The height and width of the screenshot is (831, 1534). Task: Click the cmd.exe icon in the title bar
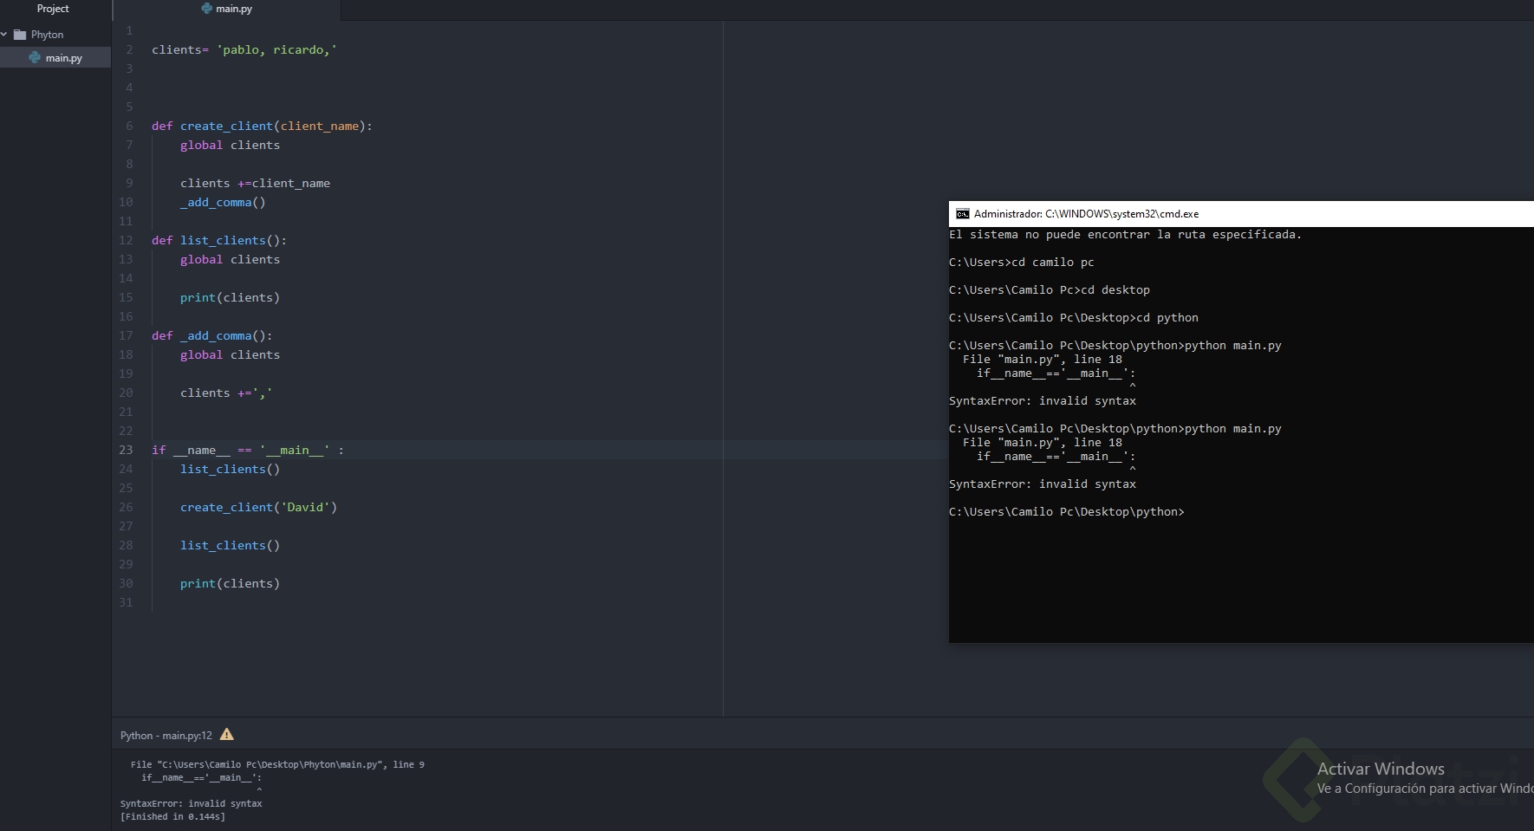coord(962,214)
